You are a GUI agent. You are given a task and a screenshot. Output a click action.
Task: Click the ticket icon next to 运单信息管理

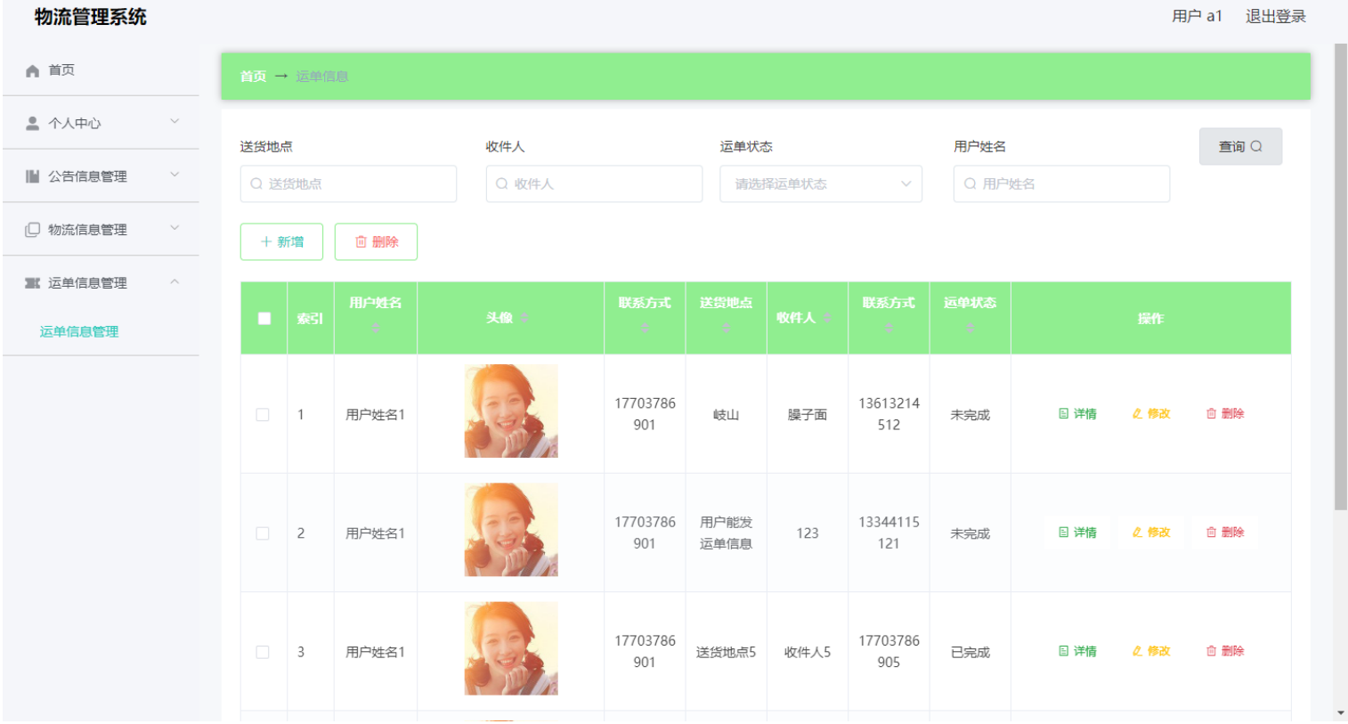[32, 283]
